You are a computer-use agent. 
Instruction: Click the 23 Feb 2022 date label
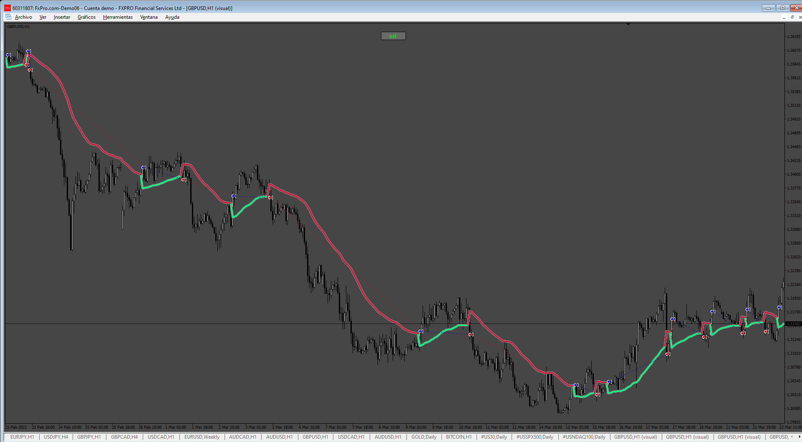(16, 427)
